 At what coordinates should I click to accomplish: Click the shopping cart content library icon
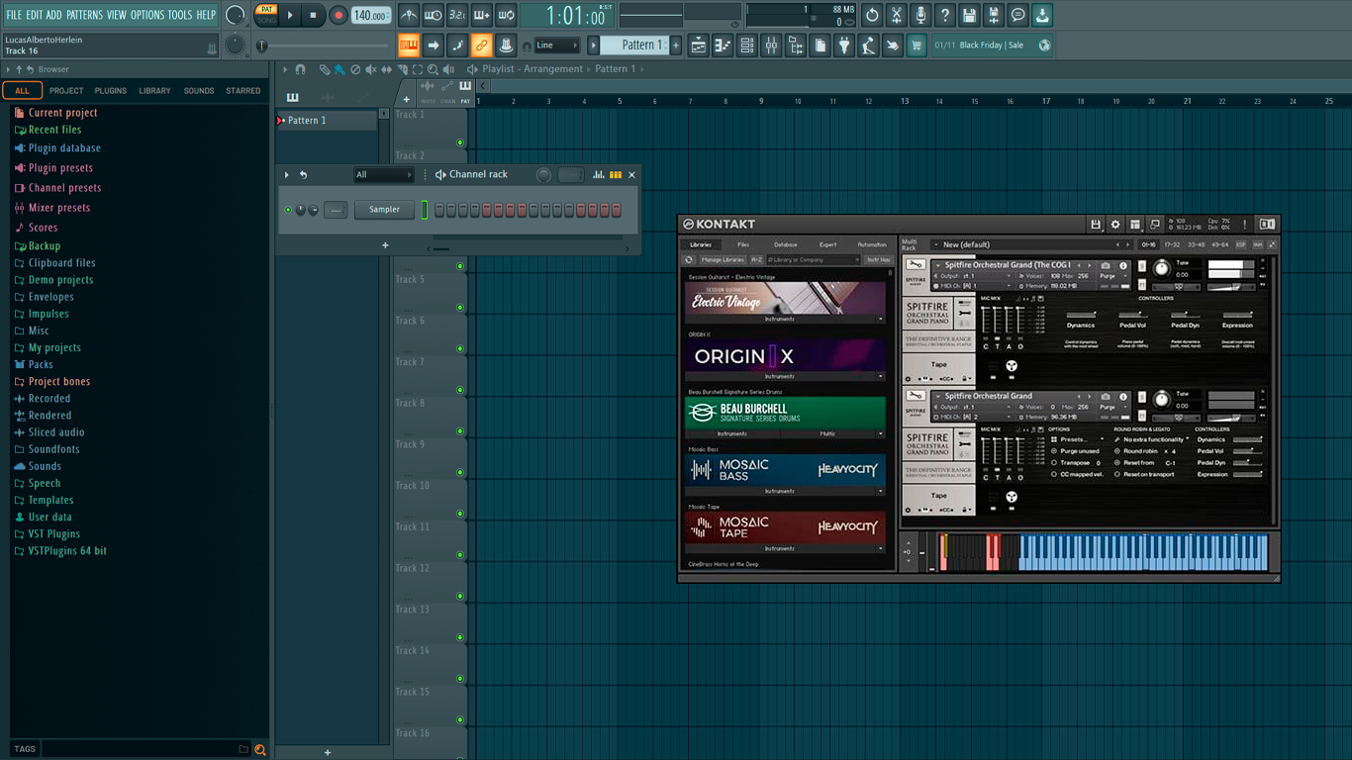pyautogui.click(x=917, y=46)
